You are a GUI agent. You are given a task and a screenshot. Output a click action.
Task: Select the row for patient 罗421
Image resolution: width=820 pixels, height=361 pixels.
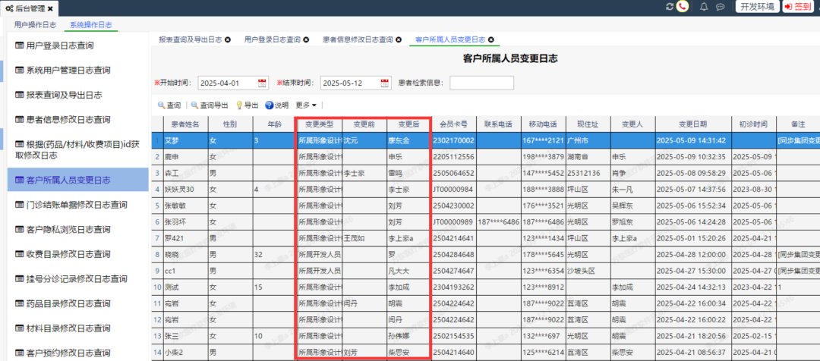(x=485, y=237)
